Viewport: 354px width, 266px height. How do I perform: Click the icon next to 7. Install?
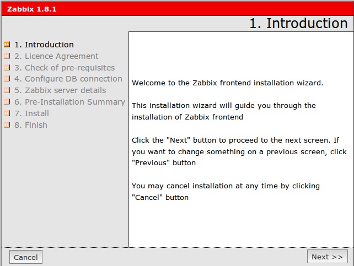tap(7, 113)
